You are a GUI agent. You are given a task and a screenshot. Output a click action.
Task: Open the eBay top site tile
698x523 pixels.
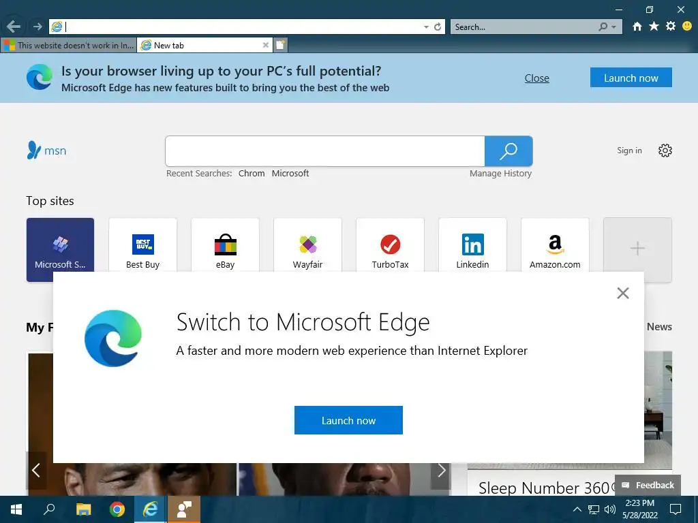click(225, 245)
